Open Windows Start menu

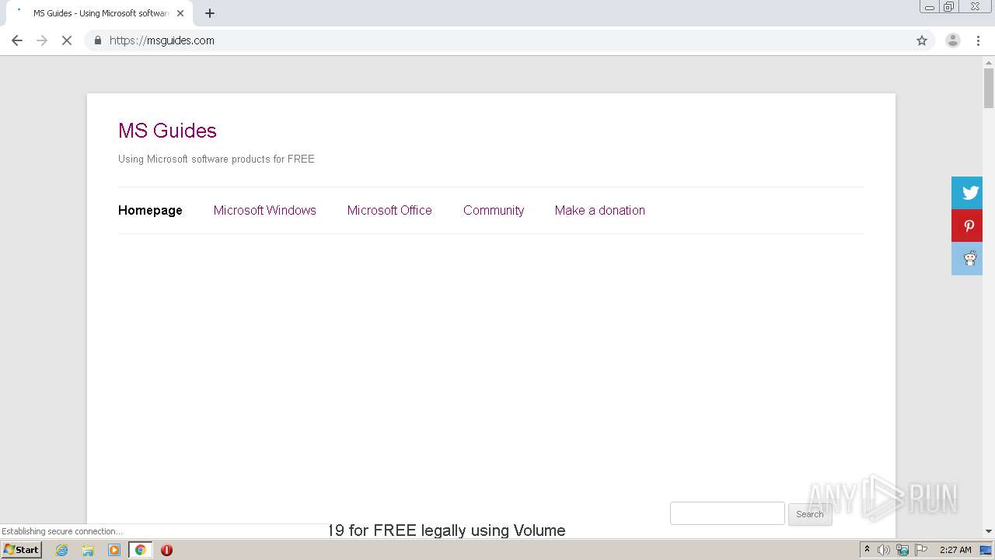[22, 550]
